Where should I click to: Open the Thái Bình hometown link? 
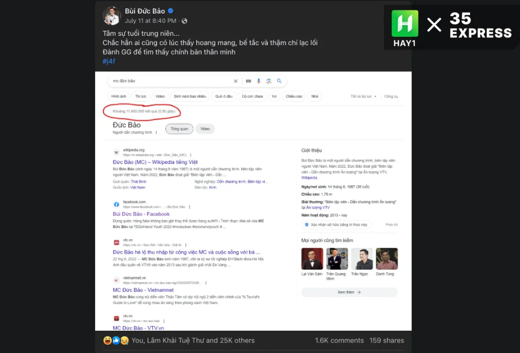pyautogui.click(x=138, y=182)
